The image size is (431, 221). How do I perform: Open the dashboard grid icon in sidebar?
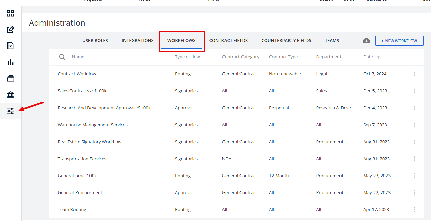tap(11, 13)
